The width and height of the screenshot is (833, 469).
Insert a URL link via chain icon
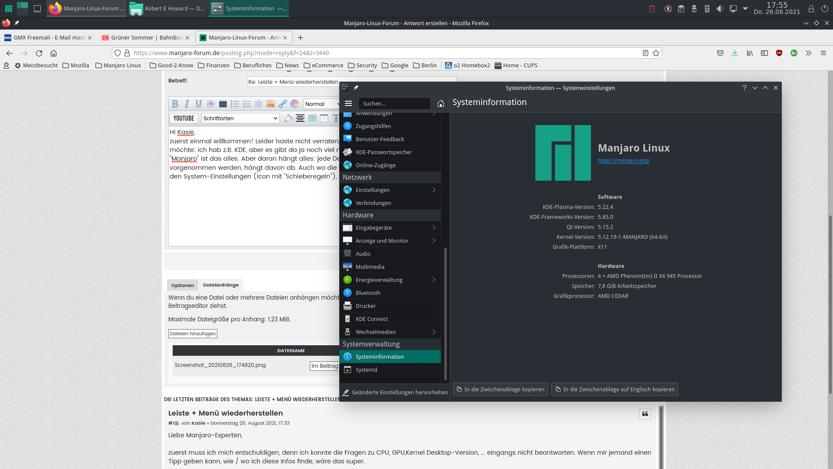(283, 104)
